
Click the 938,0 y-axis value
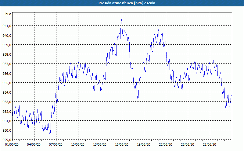7,54
